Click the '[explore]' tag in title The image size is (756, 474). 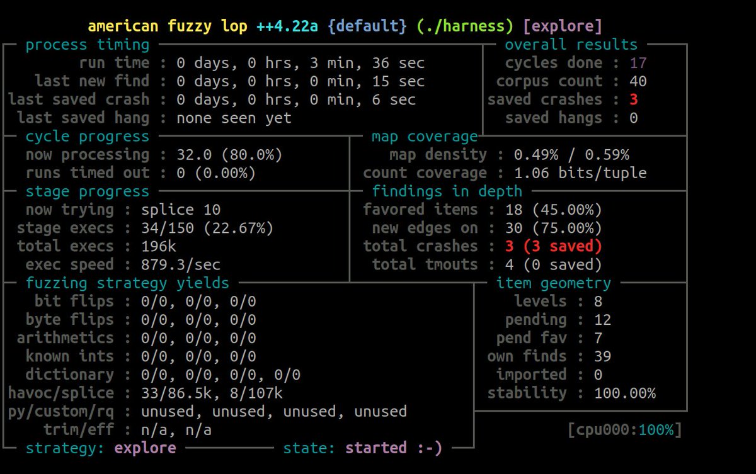point(563,26)
